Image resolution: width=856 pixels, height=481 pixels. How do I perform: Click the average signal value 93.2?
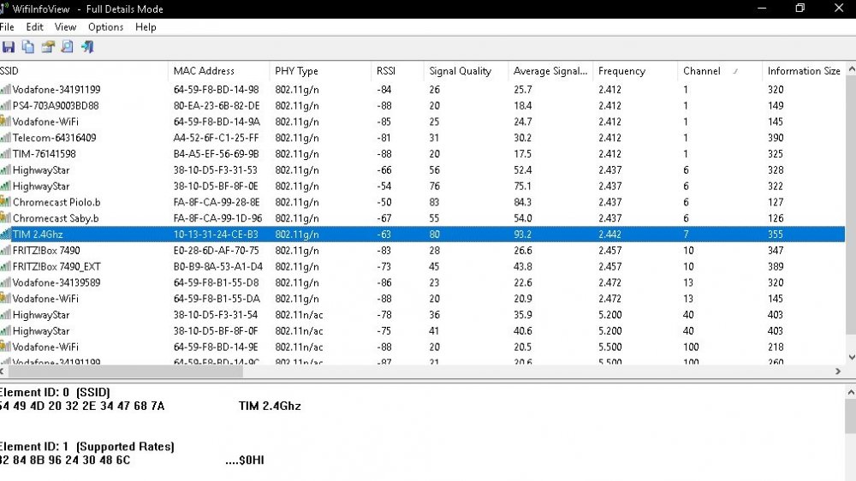(x=522, y=235)
